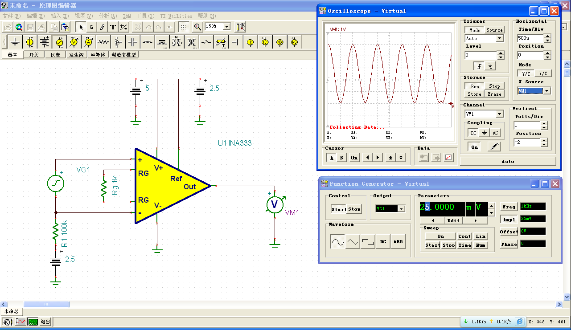Open the 分析(A) menu
The width and height of the screenshot is (571, 330).
[108, 16]
